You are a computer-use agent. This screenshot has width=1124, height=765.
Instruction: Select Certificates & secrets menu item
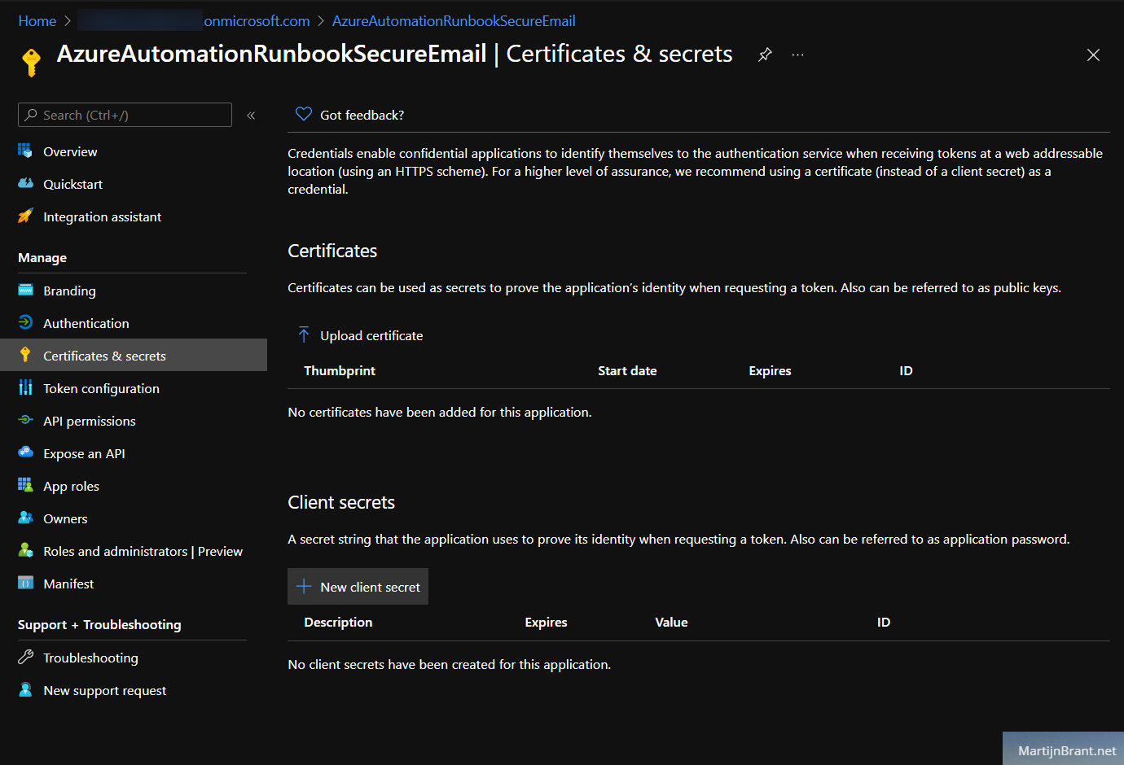tap(134, 356)
